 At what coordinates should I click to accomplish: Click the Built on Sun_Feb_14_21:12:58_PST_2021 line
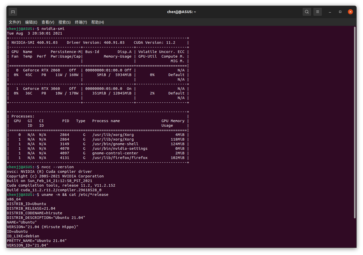(x=49, y=181)
